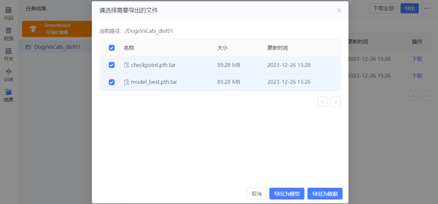Screen dimensions: 438x204
Task: Click the 导出为模型 button
Action: [287, 194]
